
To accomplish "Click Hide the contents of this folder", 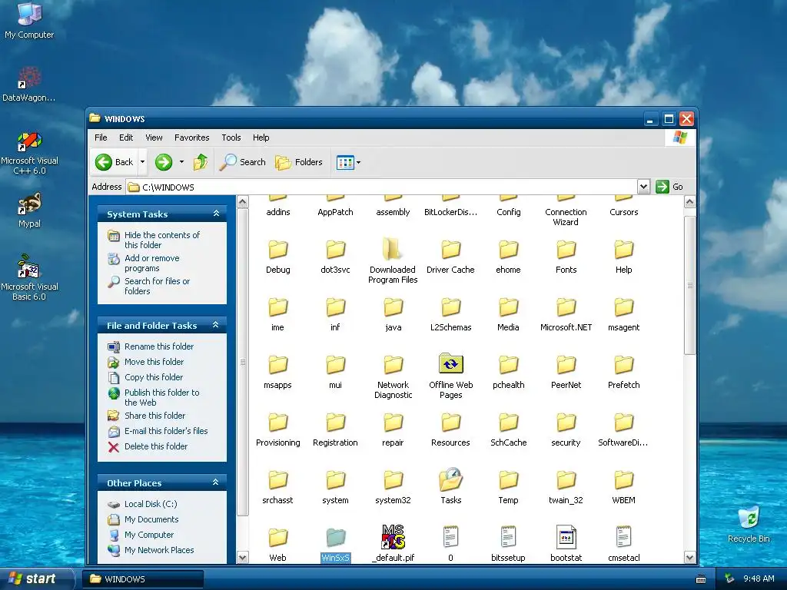I will [x=162, y=240].
